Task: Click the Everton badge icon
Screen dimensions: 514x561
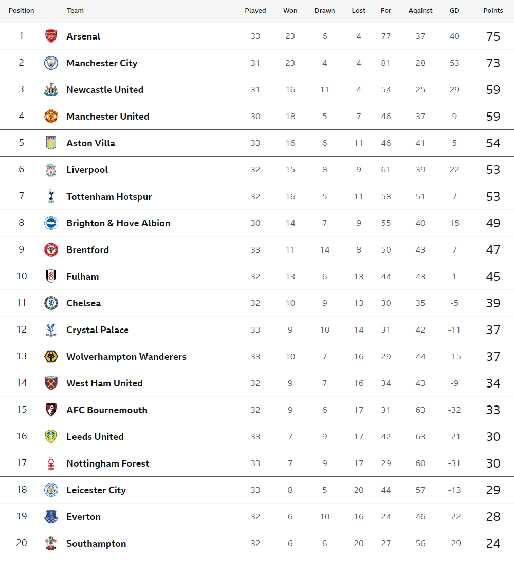Action: (51, 517)
